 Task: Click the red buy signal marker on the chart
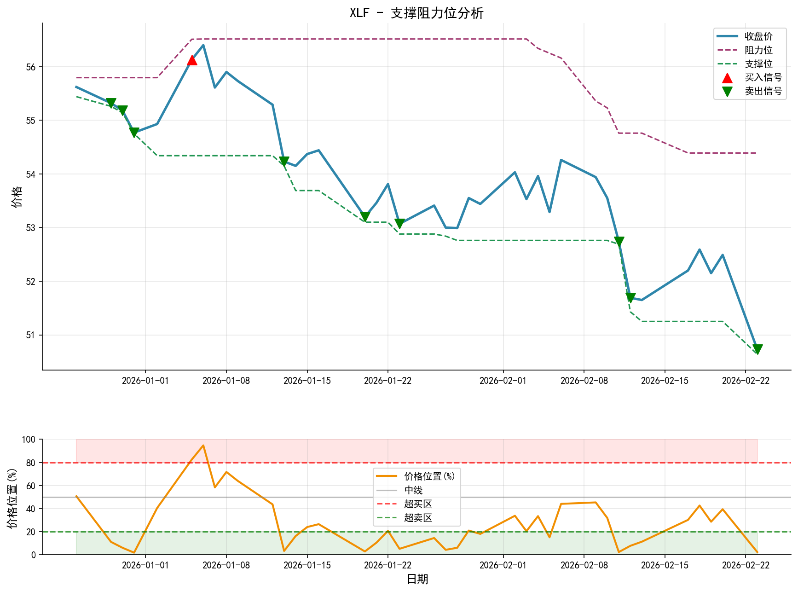coord(192,60)
